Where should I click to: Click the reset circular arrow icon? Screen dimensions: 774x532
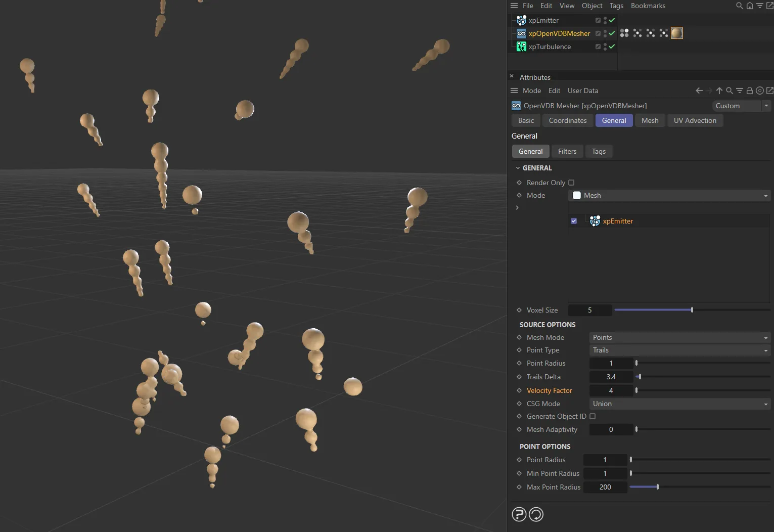tap(536, 514)
